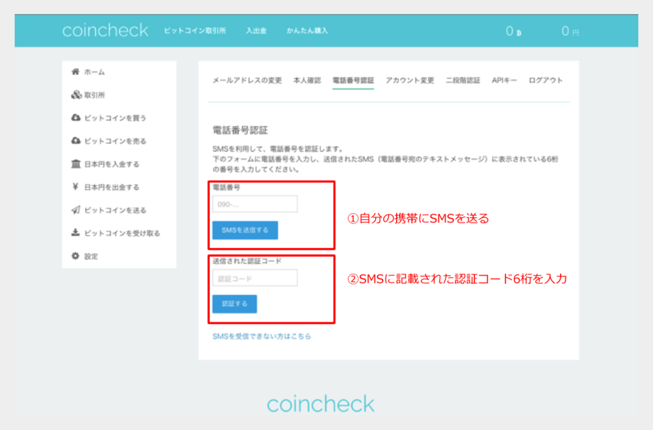Switch to アカウント変更 tab

point(410,80)
